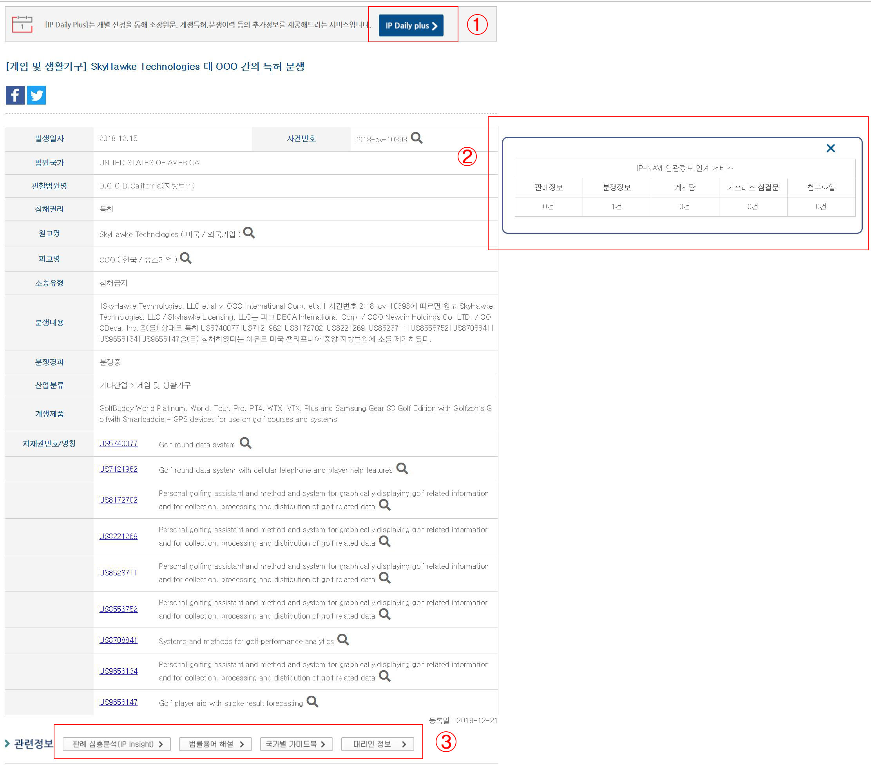Click the 기타산업 > 게임 및 생활가구 classification
The image size is (871, 767).
point(145,385)
